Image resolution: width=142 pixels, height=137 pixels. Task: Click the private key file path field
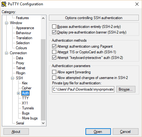pyautogui.click(x=83, y=89)
